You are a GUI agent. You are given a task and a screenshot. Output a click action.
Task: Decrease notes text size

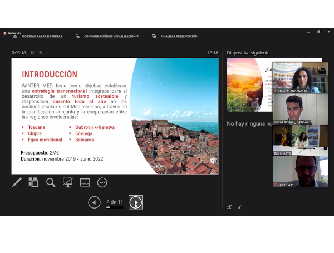pos(239,207)
